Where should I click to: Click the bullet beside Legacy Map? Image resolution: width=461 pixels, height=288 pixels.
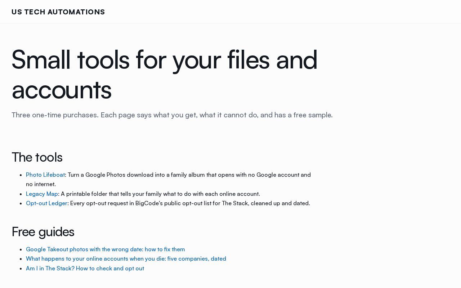tap(21, 194)
